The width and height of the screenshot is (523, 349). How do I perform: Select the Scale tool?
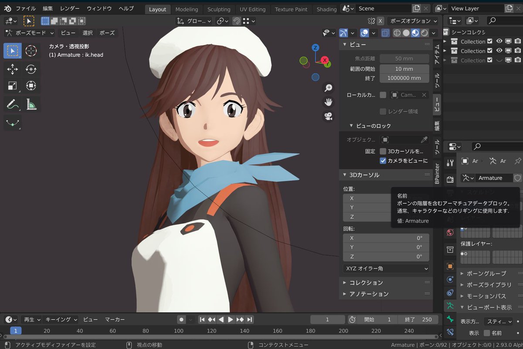coord(13,86)
